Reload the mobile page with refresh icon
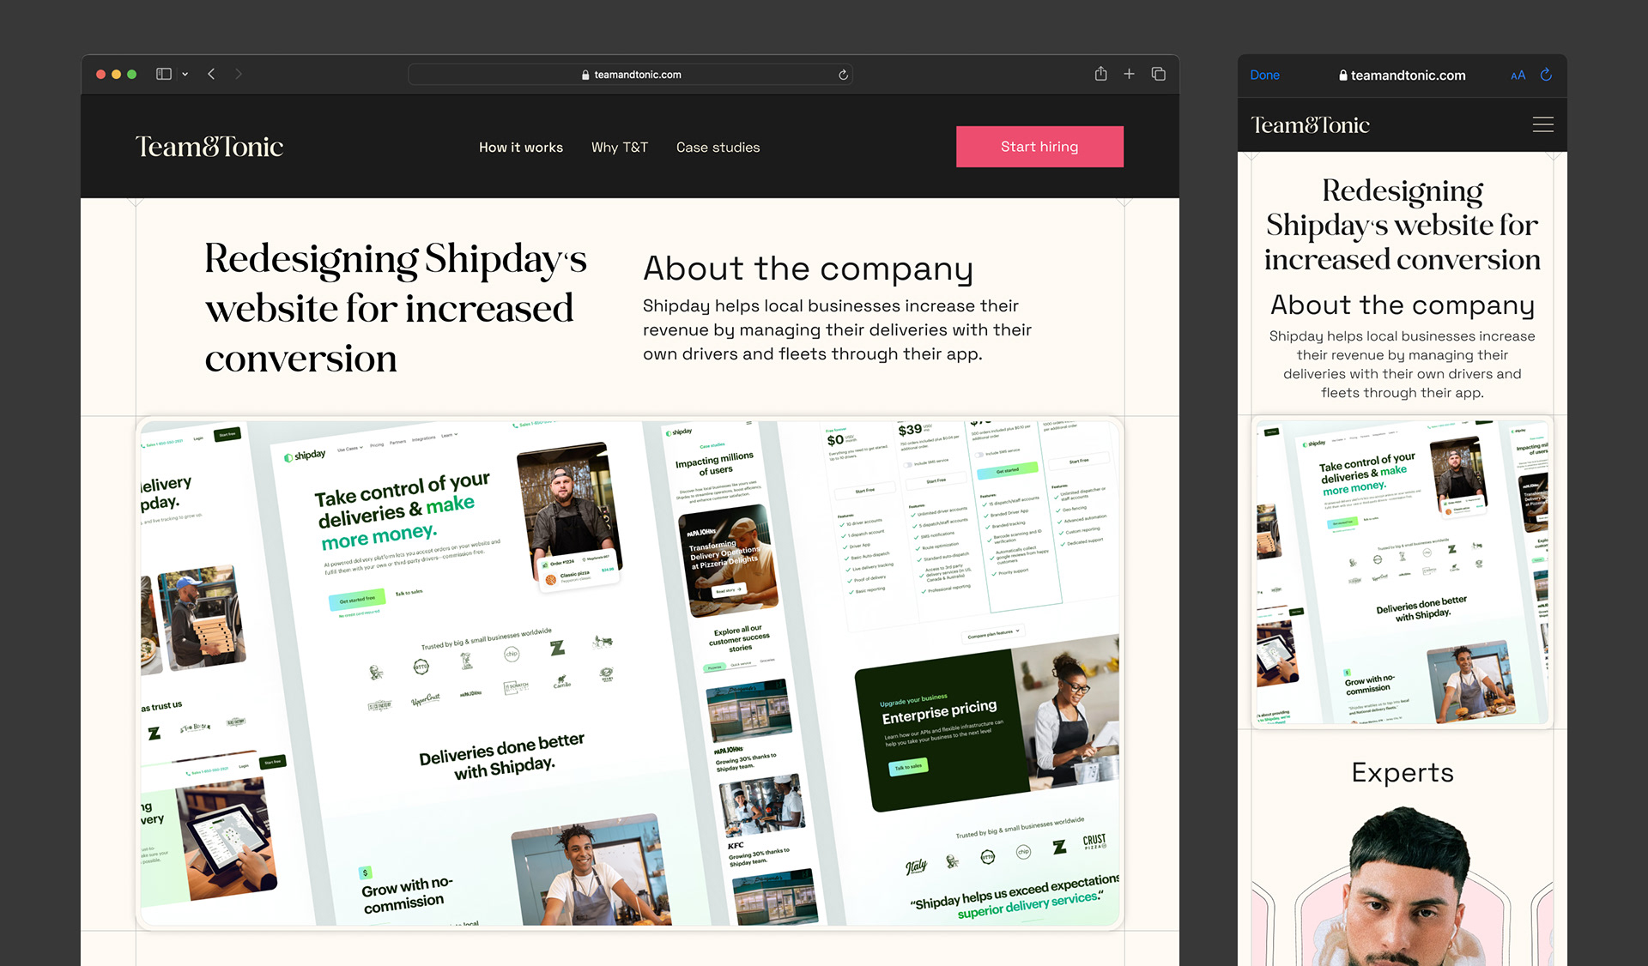1648x966 pixels. coord(1546,75)
